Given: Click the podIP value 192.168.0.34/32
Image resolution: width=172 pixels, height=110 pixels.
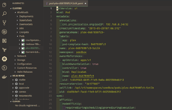Looking at the screenshot, I should (117, 24).
